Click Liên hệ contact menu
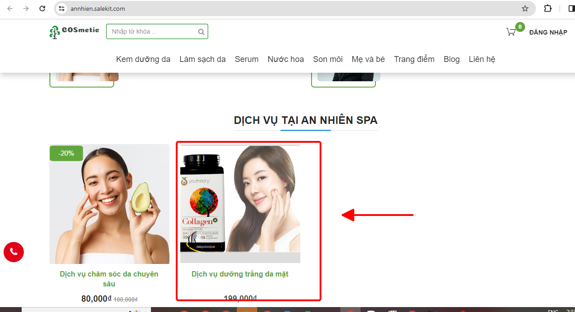575x312 pixels. pos(481,59)
